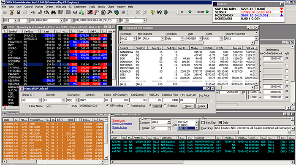Click the Manual DP Upload title icon

point(22,89)
